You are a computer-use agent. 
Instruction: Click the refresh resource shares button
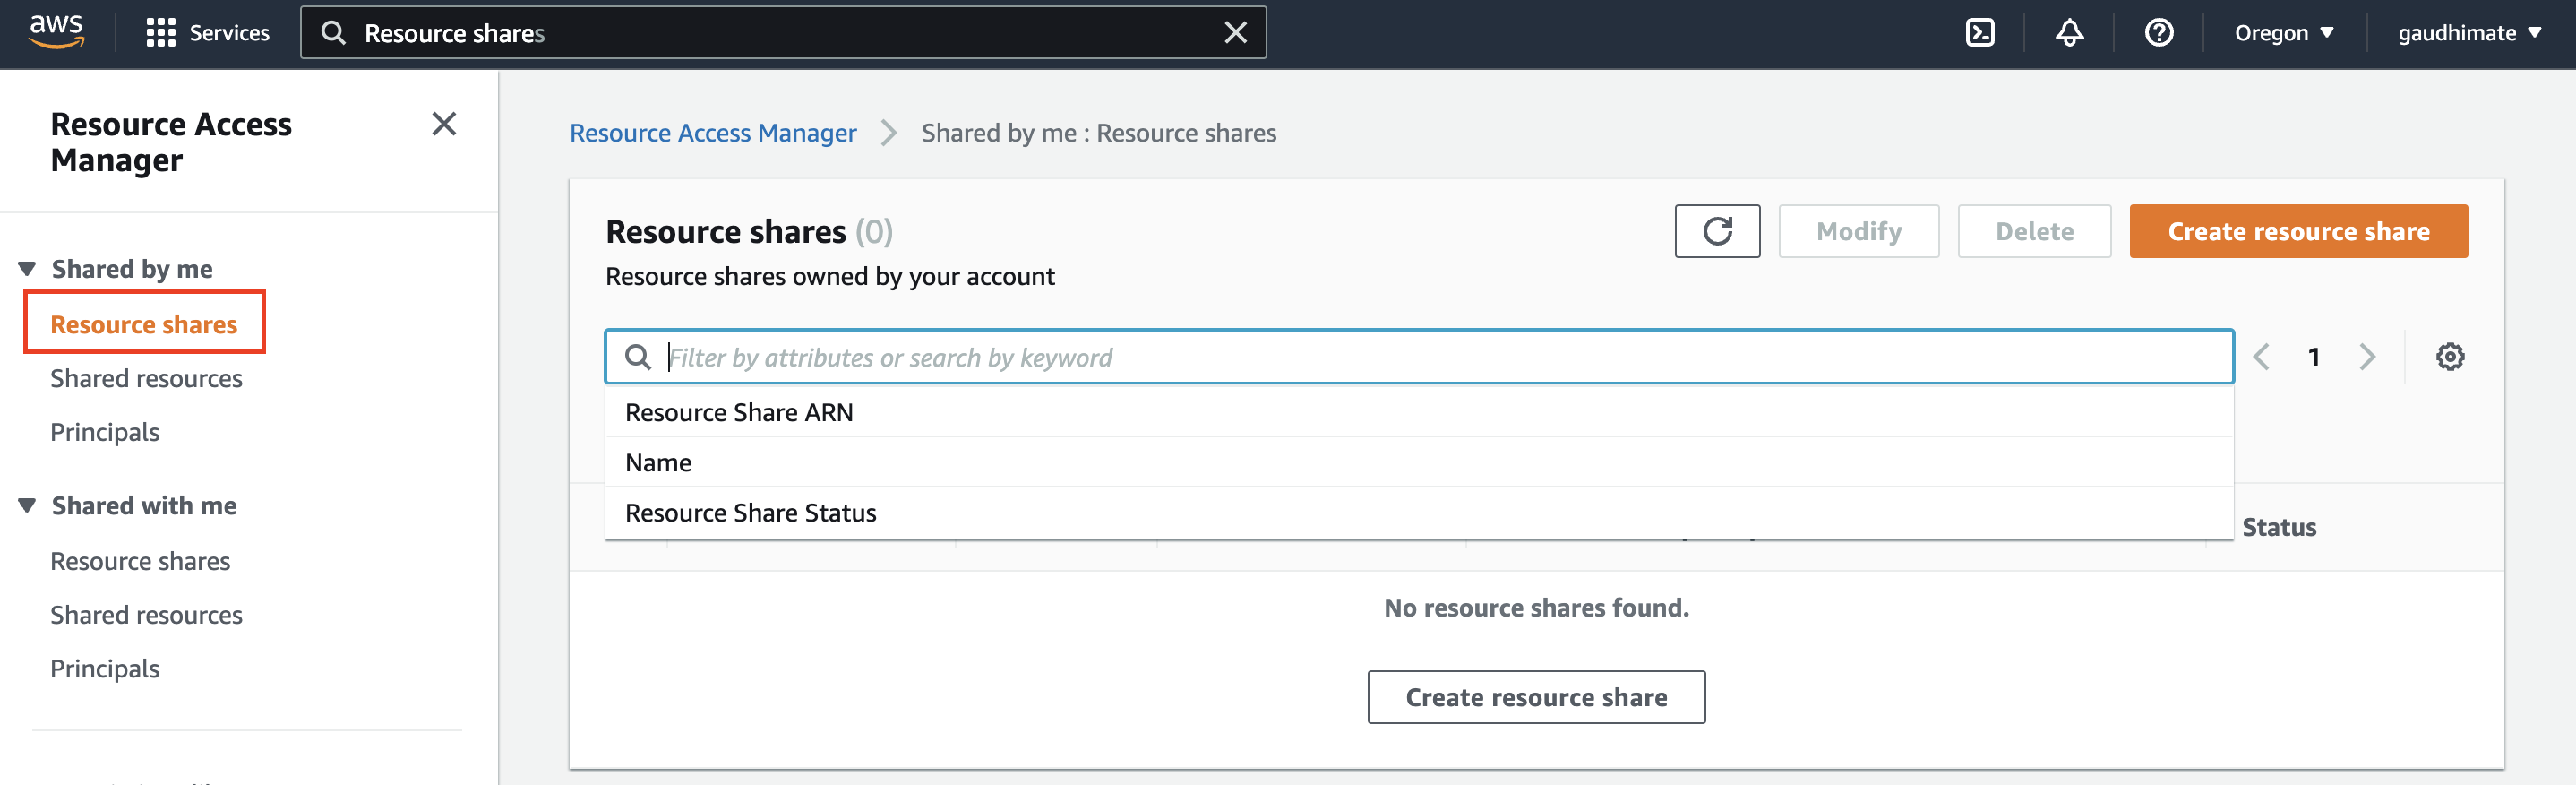point(1717,231)
